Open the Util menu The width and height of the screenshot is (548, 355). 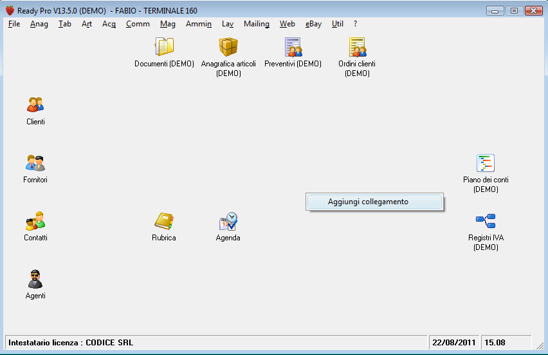pos(337,24)
